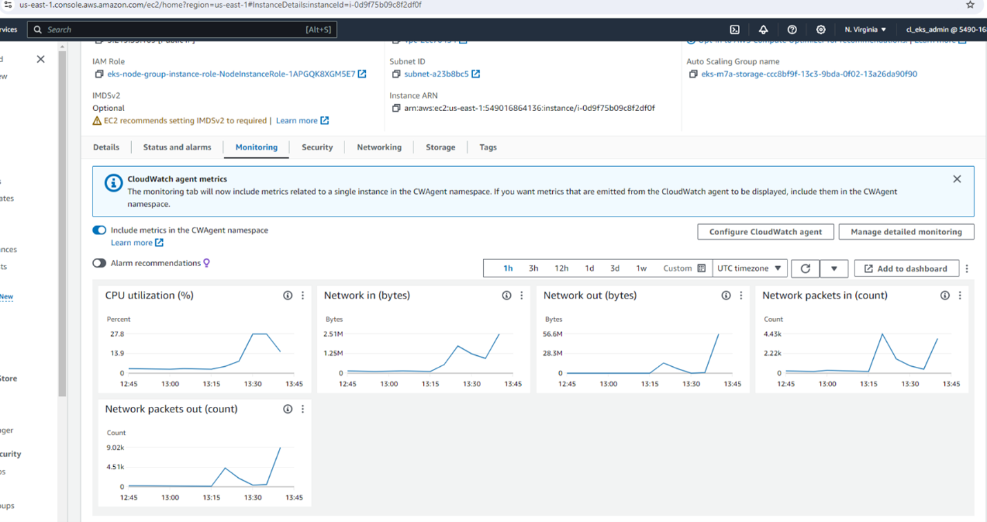
Task: Open info for CPU utilization chart
Action: click(288, 295)
